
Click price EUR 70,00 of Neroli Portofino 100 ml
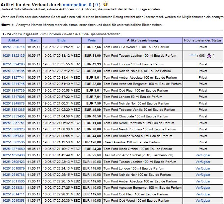coord(93,129)
